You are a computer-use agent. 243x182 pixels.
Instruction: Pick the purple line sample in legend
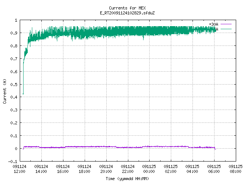(226, 24)
